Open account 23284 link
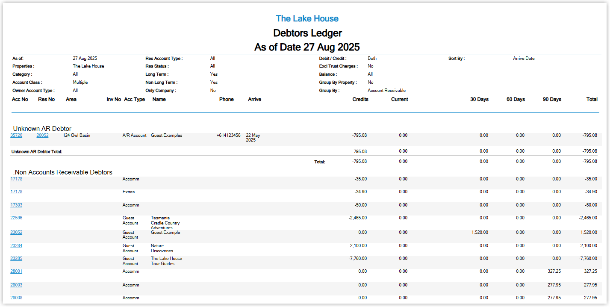This screenshot has height=307, width=610. (x=16, y=246)
